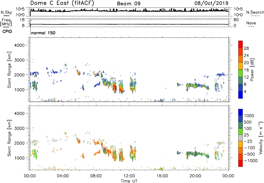Click "2000" on Velocity panel range axis
This screenshot has width=264, height=183.
click(x=19, y=143)
